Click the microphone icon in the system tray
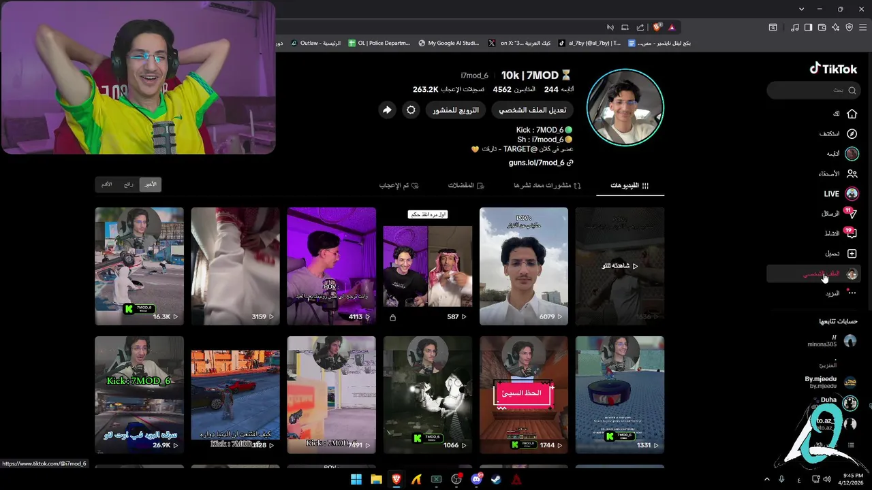Screen dimensions: 872x490 click(x=781, y=479)
